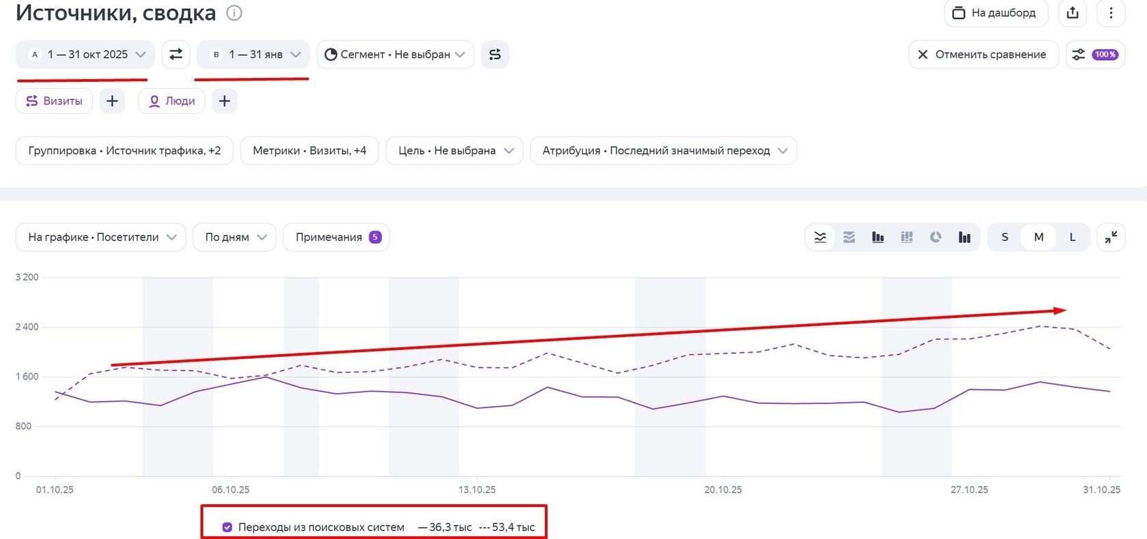Open Примечания with 5 notes
1147x539 pixels.
[x=337, y=237]
